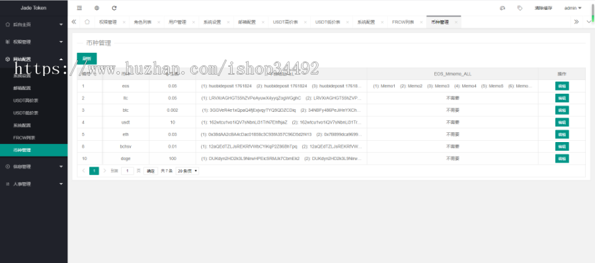This screenshot has width=595, height=263.
Task: Click the pagination 确定 button
Action: click(x=151, y=171)
